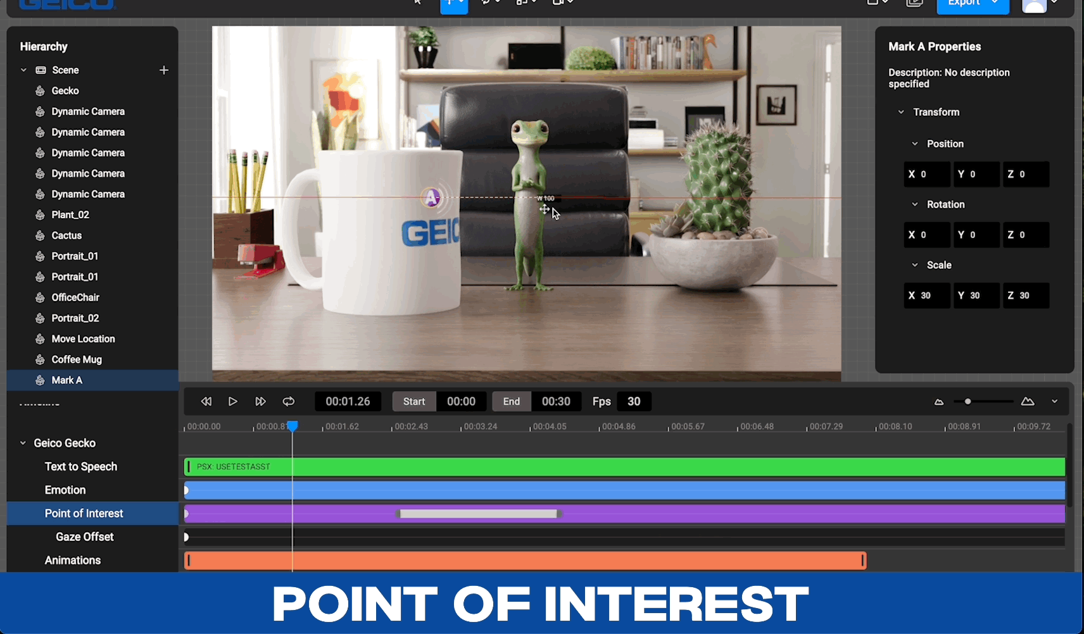Collapse the Scene tree
Screen dimensions: 1084x634
tap(23, 70)
